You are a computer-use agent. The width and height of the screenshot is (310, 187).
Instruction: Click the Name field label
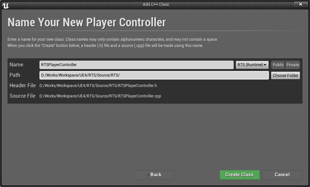coord(16,65)
